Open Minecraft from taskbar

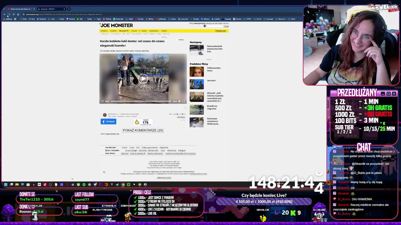pyautogui.click(x=128, y=184)
